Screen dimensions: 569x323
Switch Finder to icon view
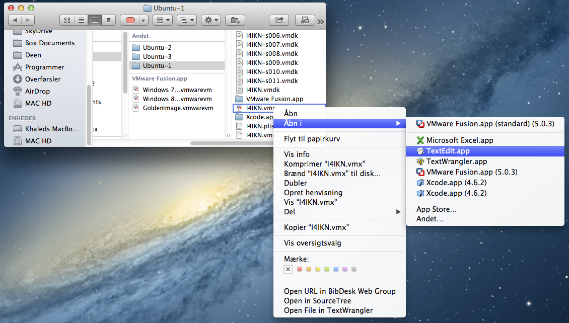[67, 20]
